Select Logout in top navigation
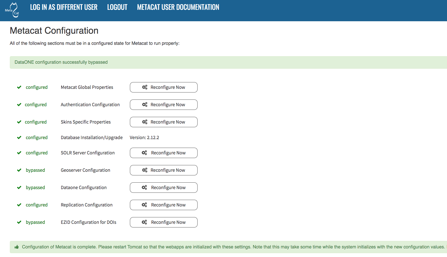This screenshot has width=447, height=257. [x=117, y=7]
